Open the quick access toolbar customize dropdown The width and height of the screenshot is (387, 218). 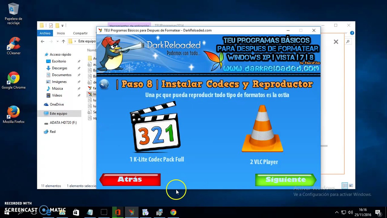pos(62,26)
